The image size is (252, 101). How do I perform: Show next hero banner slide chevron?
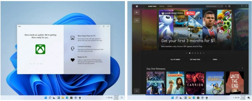pyautogui.click(x=204, y=53)
